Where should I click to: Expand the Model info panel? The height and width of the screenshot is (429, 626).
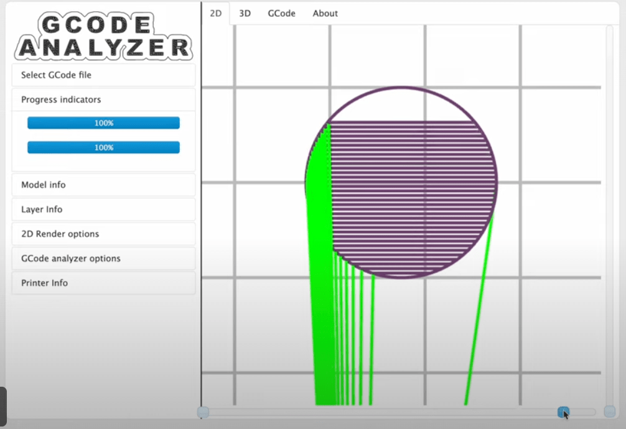click(x=103, y=185)
